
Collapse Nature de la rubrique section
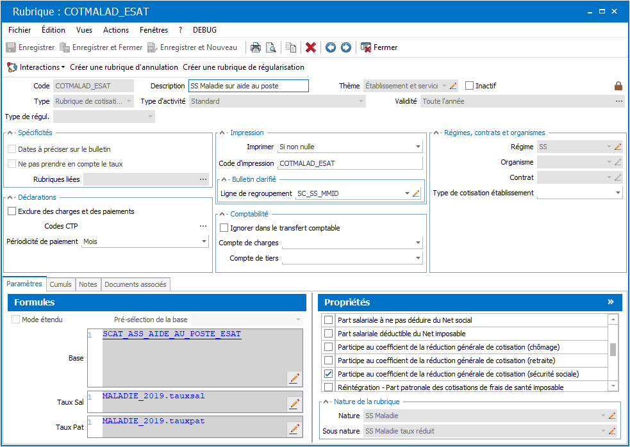pos(326,402)
